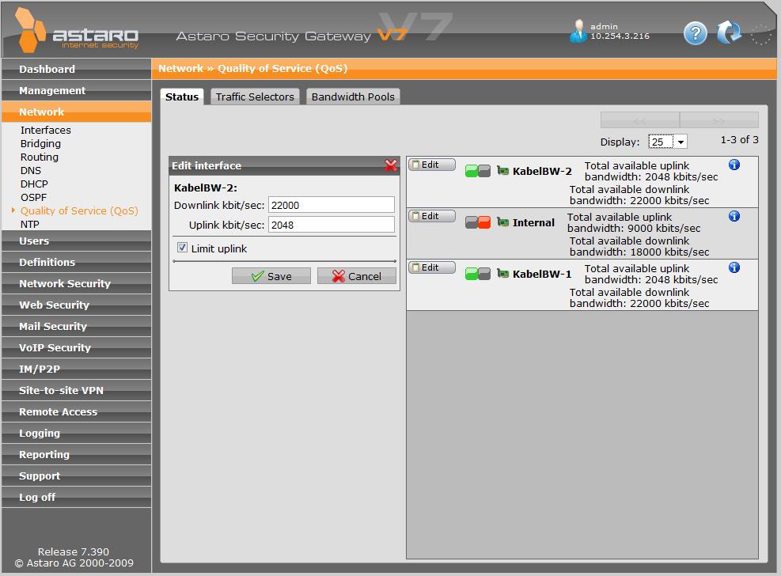Uncheck the Limit uplink checkbox

point(182,248)
